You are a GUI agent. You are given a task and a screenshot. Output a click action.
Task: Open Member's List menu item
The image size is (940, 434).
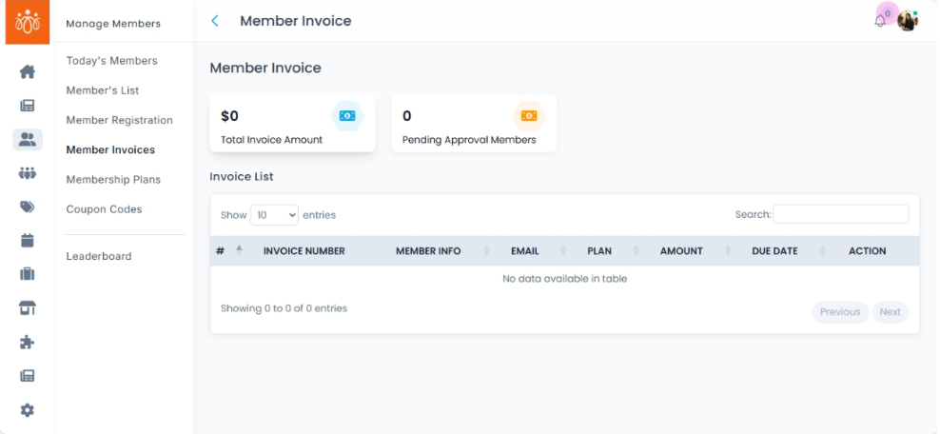(x=103, y=90)
